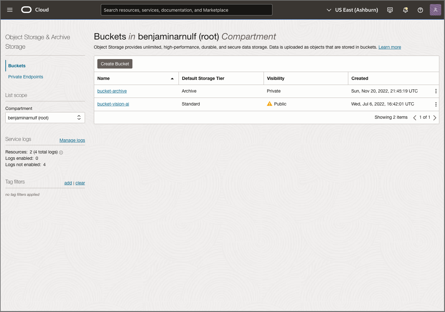The width and height of the screenshot is (445, 312).
Task: Click the Create Bucket button
Action: (x=115, y=63)
